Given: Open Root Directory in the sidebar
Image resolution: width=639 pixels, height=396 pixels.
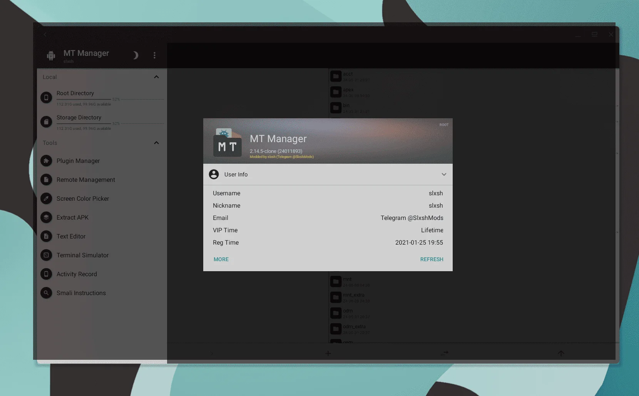Looking at the screenshot, I should (x=102, y=98).
